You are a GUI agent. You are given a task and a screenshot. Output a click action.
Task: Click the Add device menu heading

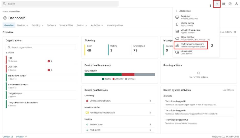point(185,11)
